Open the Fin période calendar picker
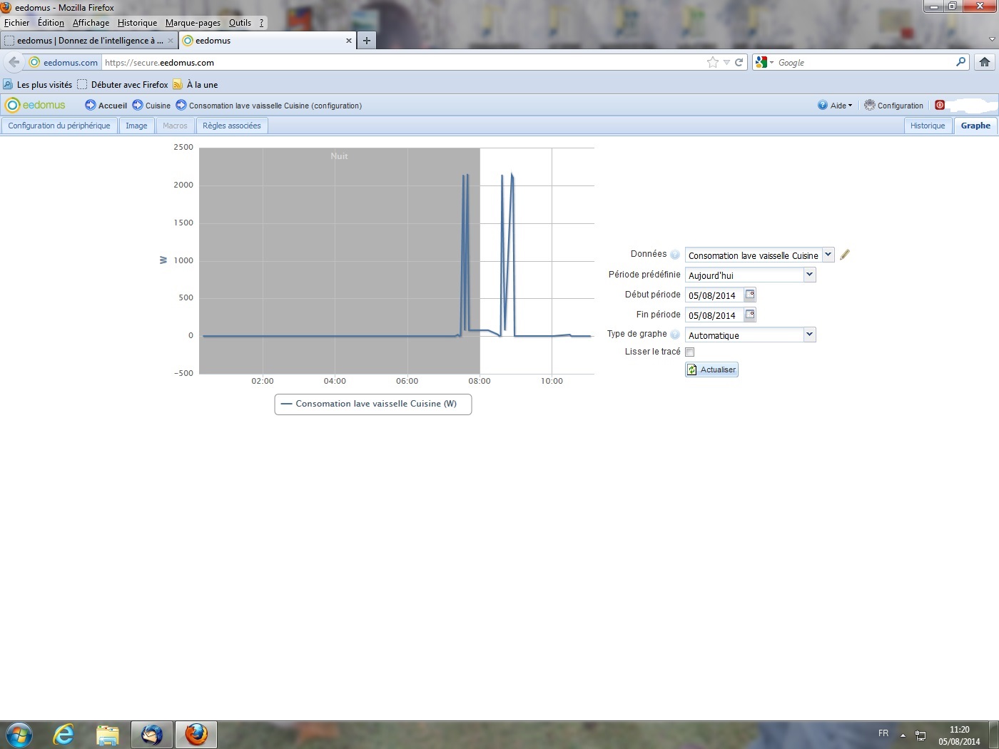Viewport: 999px width, 749px height. tap(750, 315)
